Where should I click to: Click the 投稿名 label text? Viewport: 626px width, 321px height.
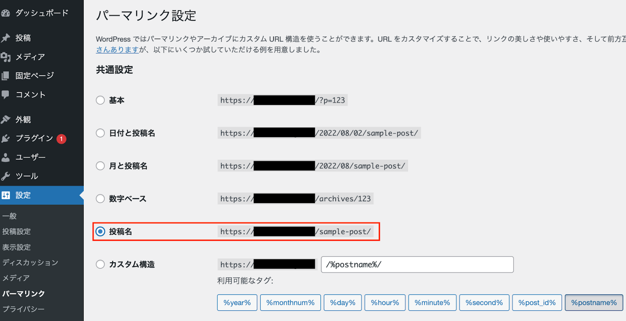[121, 231]
